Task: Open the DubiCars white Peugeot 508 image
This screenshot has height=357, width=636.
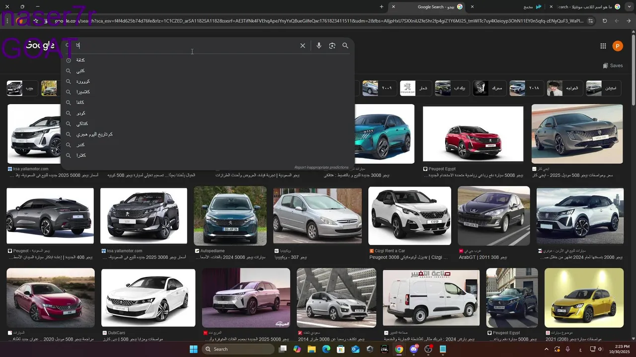Action: point(148,297)
